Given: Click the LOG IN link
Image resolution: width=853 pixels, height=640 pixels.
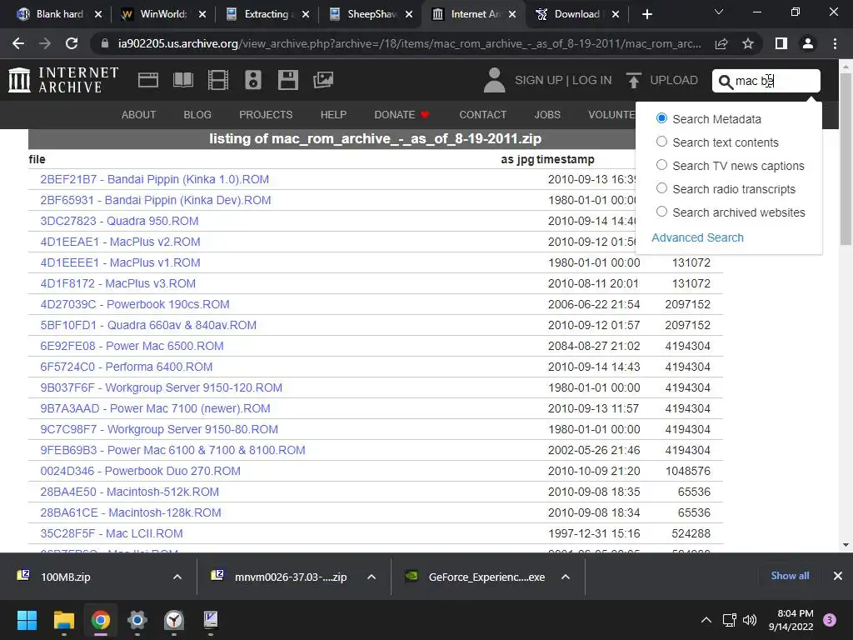Looking at the screenshot, I should click(592, 80).
